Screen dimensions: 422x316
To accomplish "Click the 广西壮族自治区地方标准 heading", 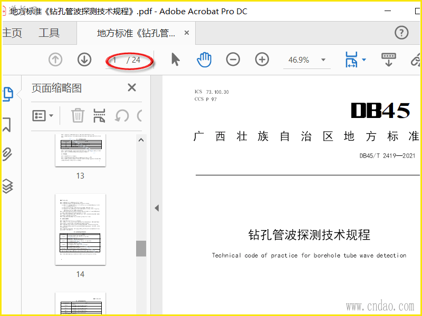I will (x=306, y=136).
